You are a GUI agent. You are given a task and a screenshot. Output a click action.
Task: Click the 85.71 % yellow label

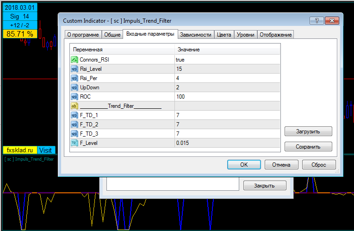(x=20, y=34)
